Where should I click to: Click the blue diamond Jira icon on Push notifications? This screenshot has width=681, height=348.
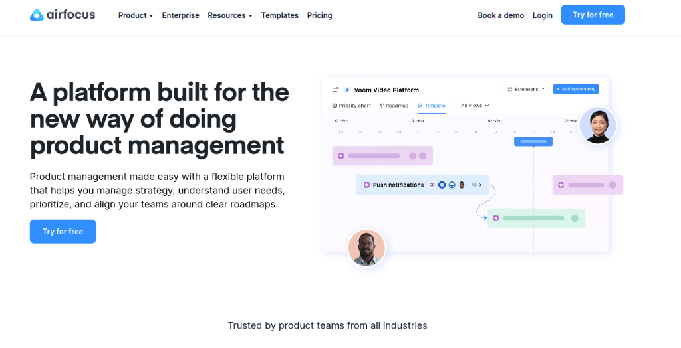[442, 185]
